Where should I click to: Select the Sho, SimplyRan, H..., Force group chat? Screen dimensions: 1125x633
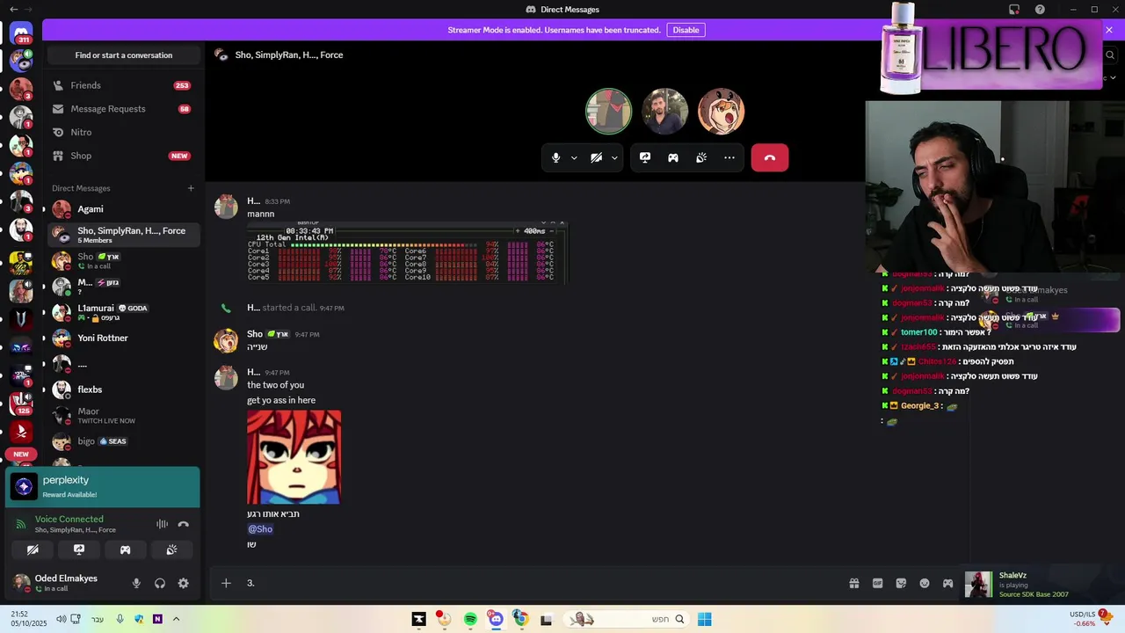click(x=123, y=235)
